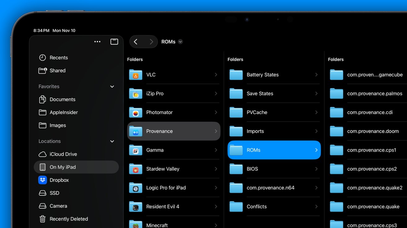Open the ROMs title dropdown
Image resolution: width=407 pixels, height=228 pixels.
point(180,42)
